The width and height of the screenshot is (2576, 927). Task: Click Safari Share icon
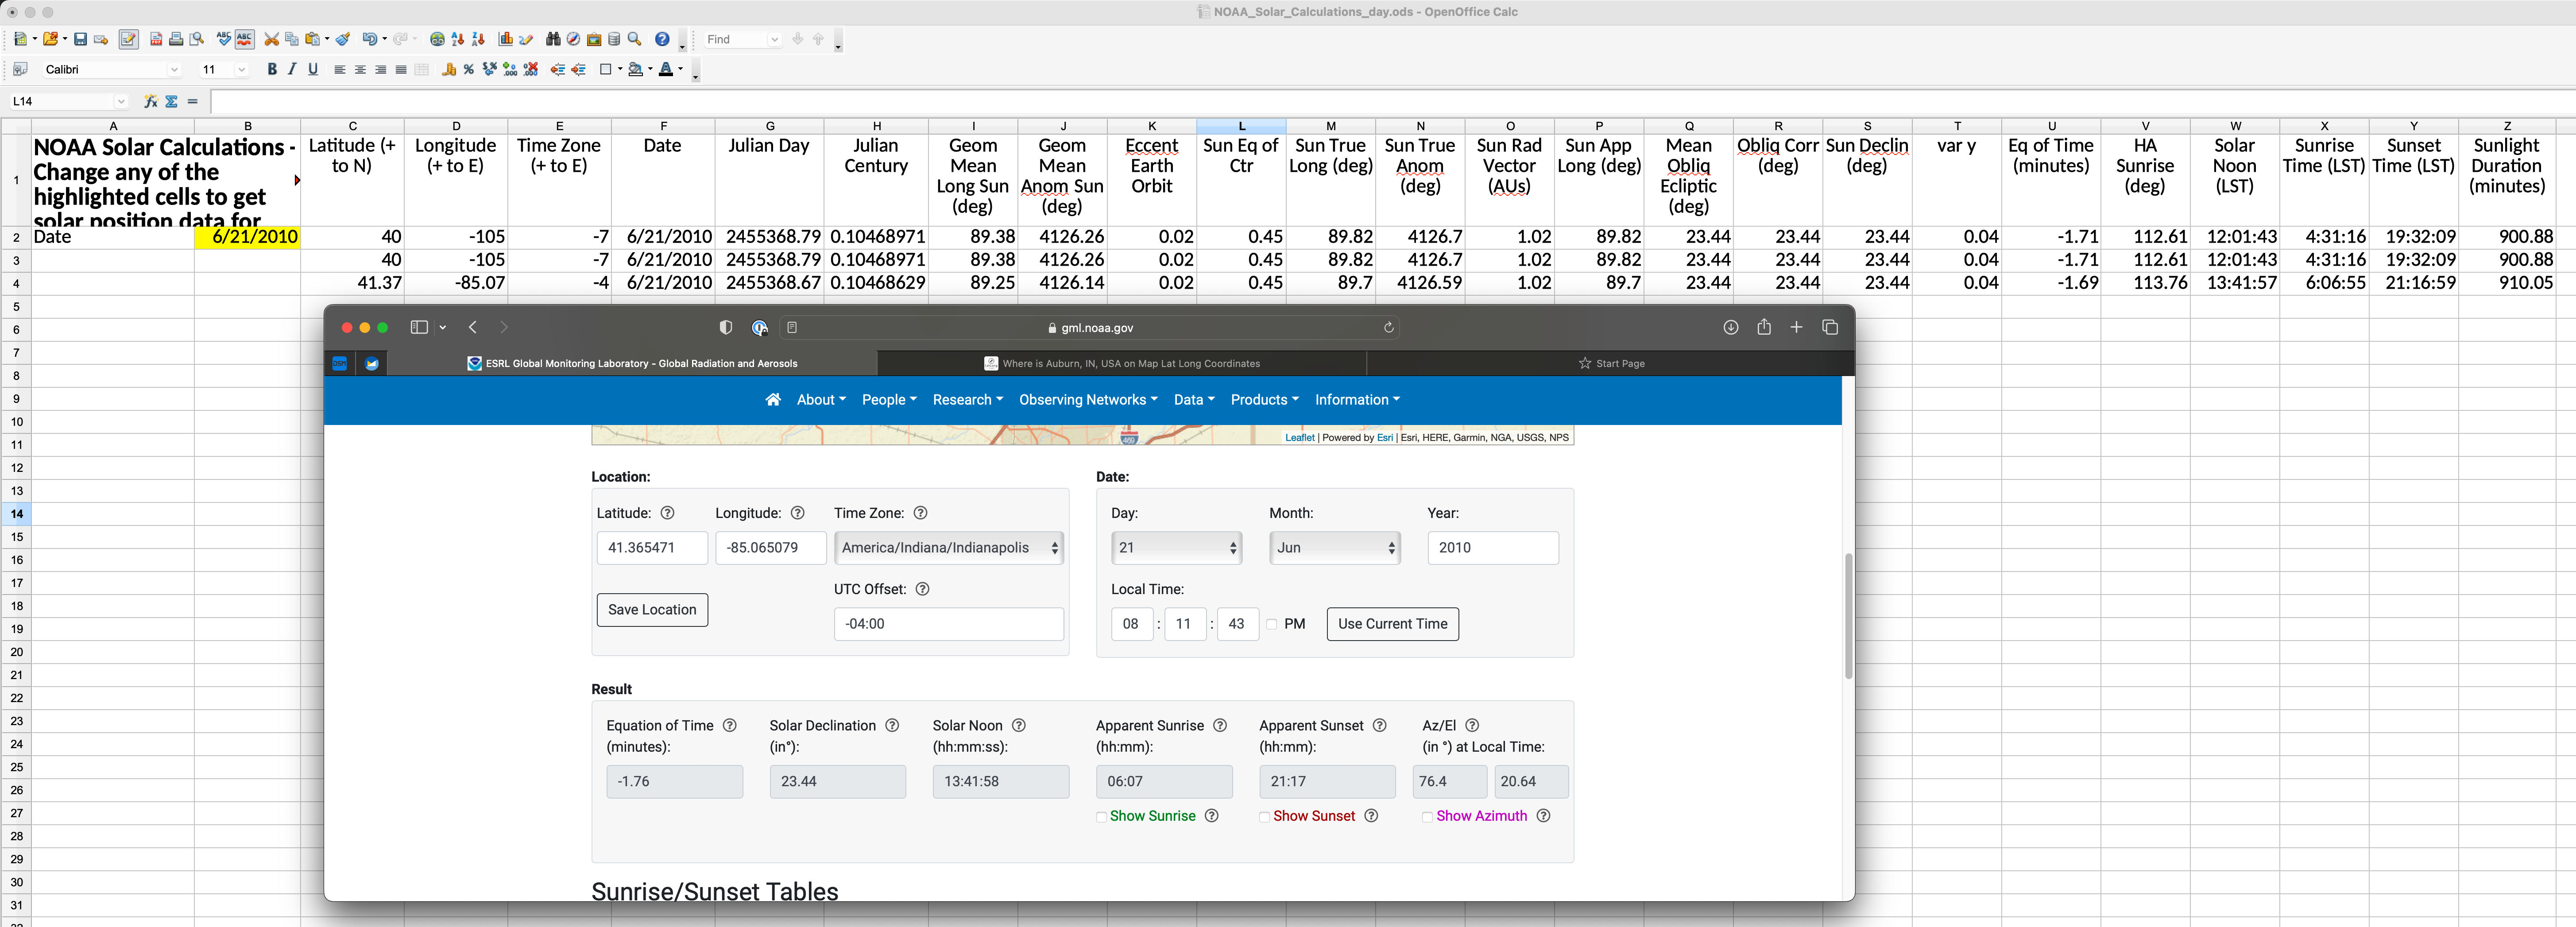coord(1764,327)
